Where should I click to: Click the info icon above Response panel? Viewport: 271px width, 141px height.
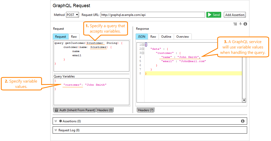245,24
